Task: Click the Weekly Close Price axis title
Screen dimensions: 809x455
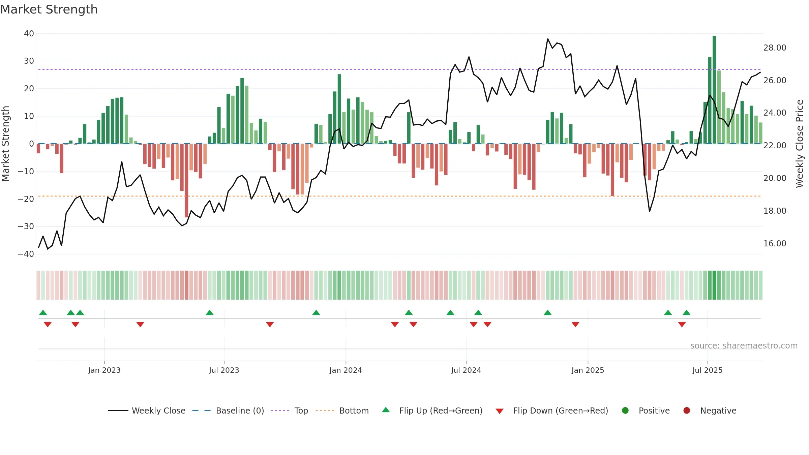Action: tap(800, 144)
